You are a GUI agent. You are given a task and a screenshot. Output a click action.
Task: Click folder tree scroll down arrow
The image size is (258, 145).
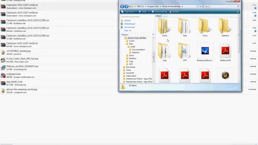tap(153, 82)
